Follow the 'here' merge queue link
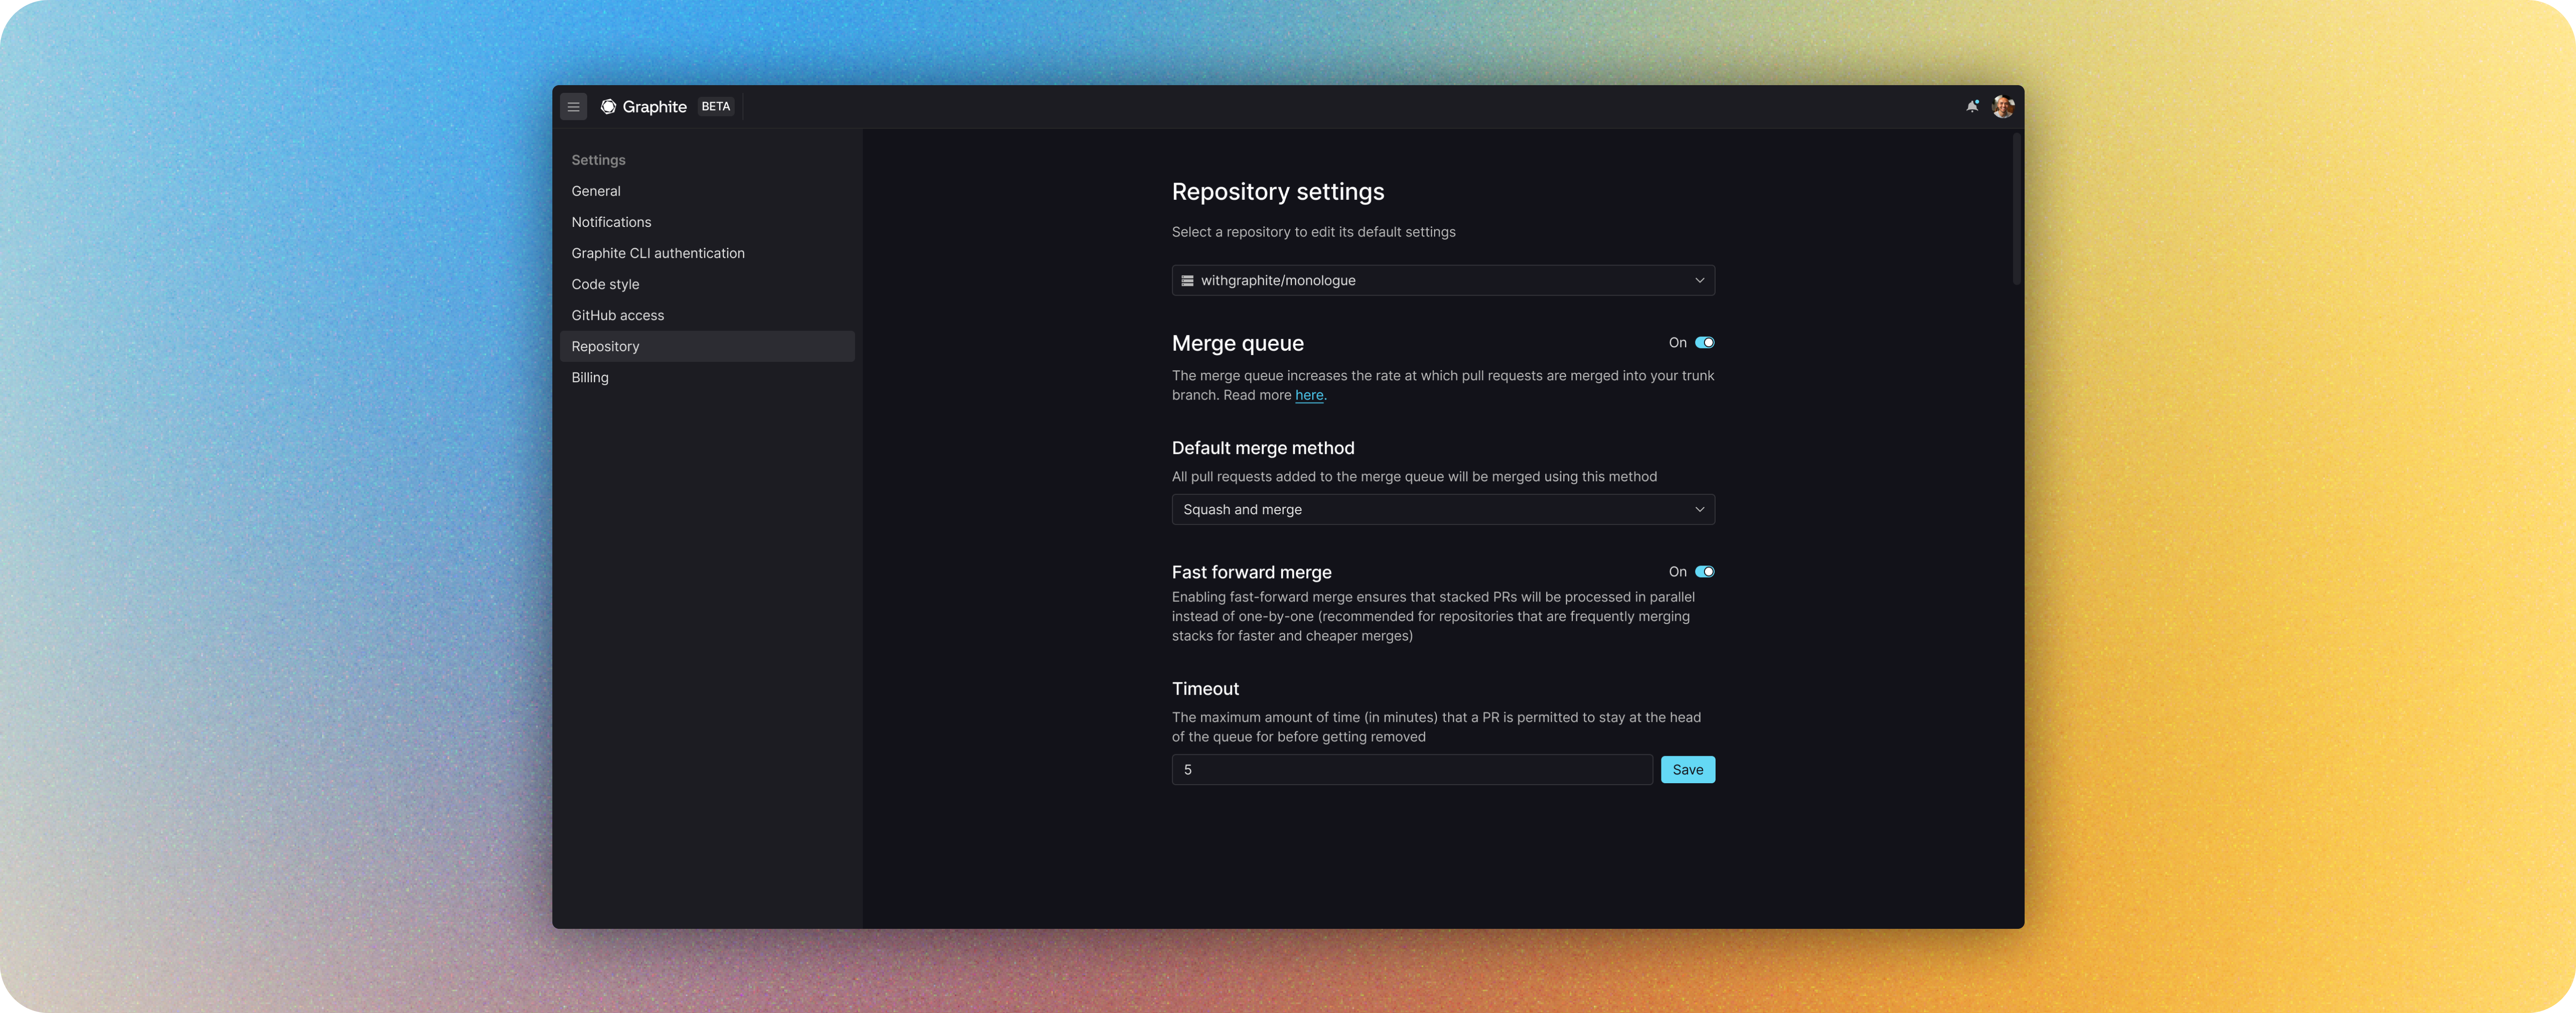The height and width of the screenshot is (1013, 2576). pyautogui.click(x=1309, y=396)
